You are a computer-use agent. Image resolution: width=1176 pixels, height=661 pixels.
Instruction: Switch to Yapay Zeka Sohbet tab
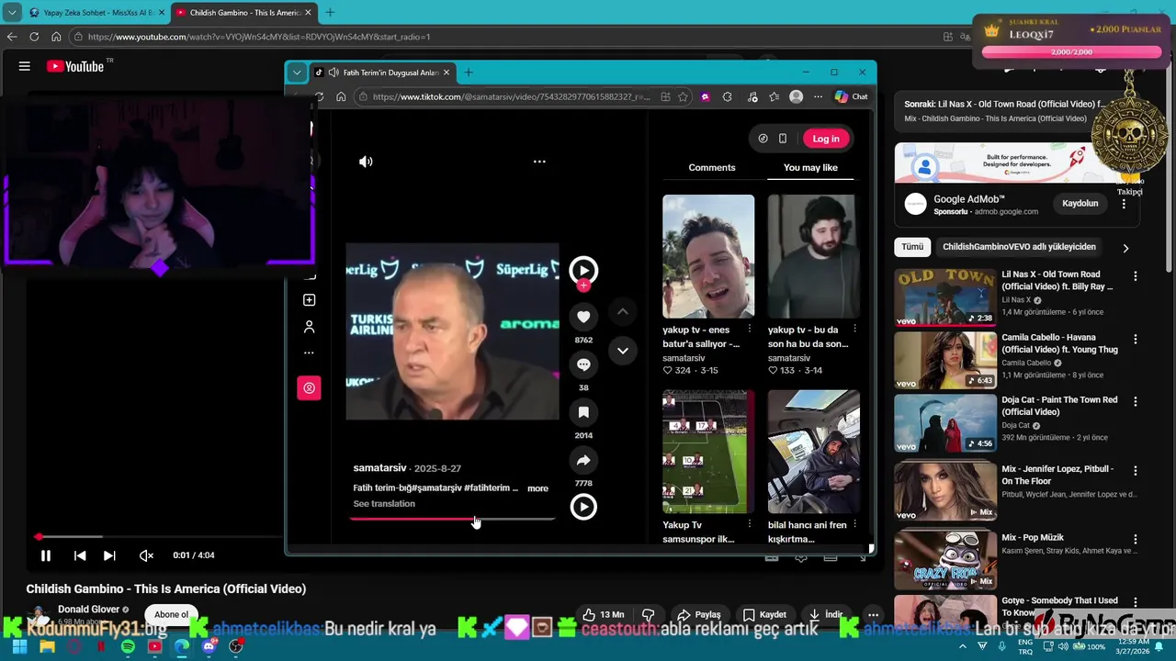(x=96, y=13)
